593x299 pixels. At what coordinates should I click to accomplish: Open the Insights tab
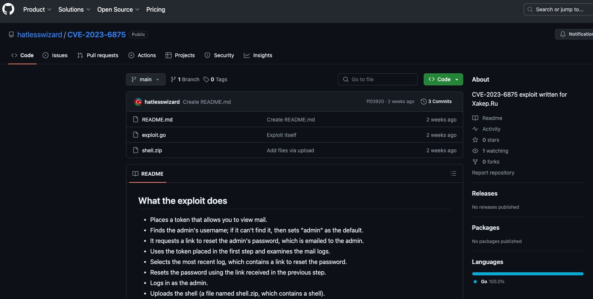(x=258, y=55)
